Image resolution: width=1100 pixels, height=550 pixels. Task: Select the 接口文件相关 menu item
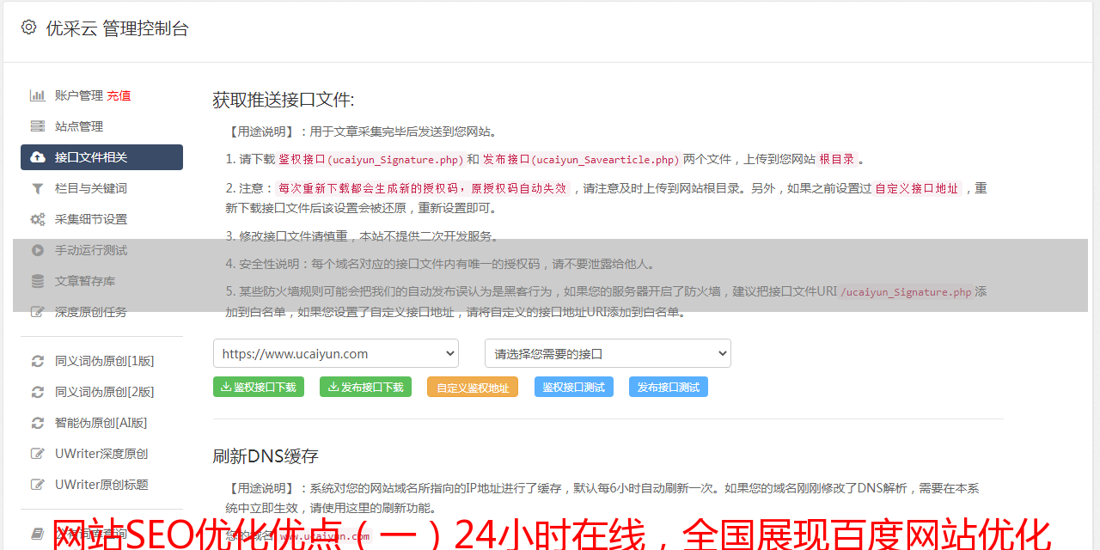pos(101,157)
